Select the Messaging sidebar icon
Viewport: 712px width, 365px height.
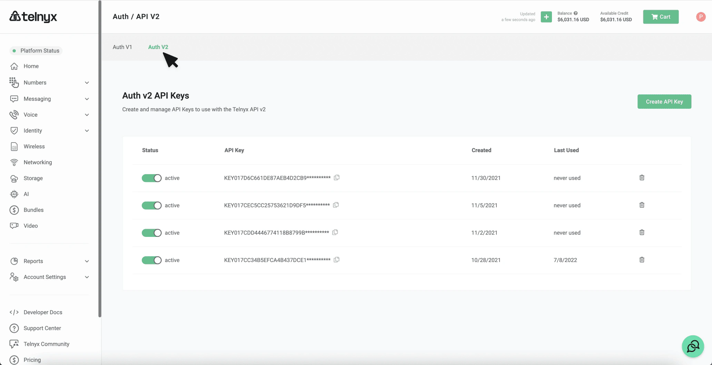point(14,99)
